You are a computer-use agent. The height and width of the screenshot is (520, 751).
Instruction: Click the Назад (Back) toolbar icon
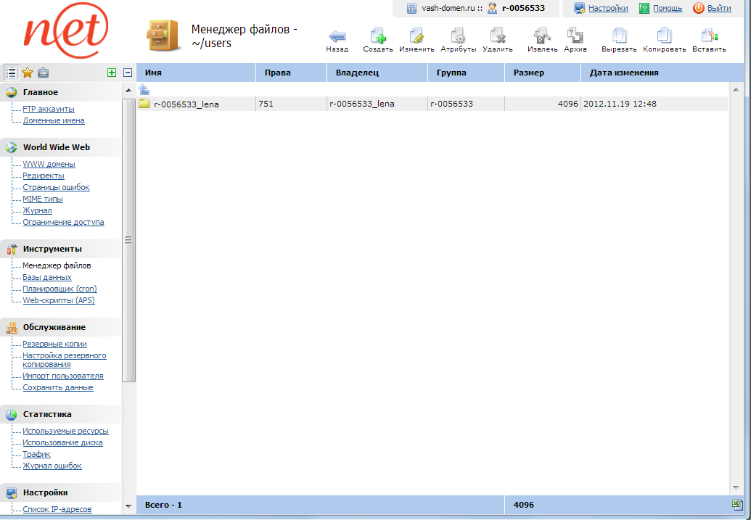(337, 36)
